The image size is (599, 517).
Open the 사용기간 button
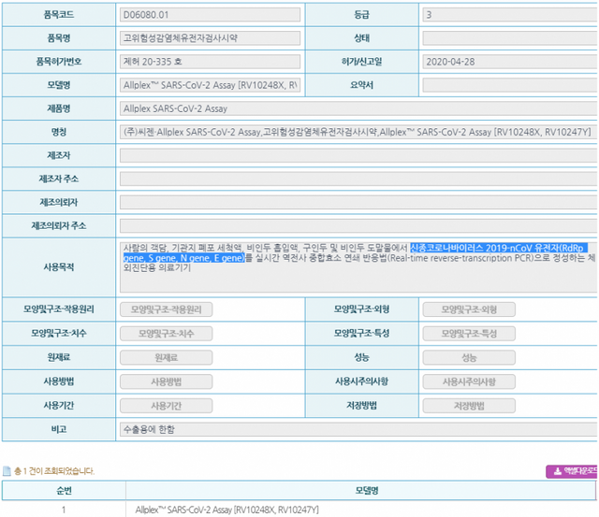point(166,406)
